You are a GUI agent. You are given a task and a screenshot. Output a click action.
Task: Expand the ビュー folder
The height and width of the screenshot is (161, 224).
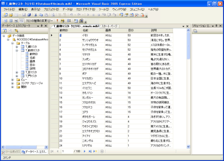[12, 80]
